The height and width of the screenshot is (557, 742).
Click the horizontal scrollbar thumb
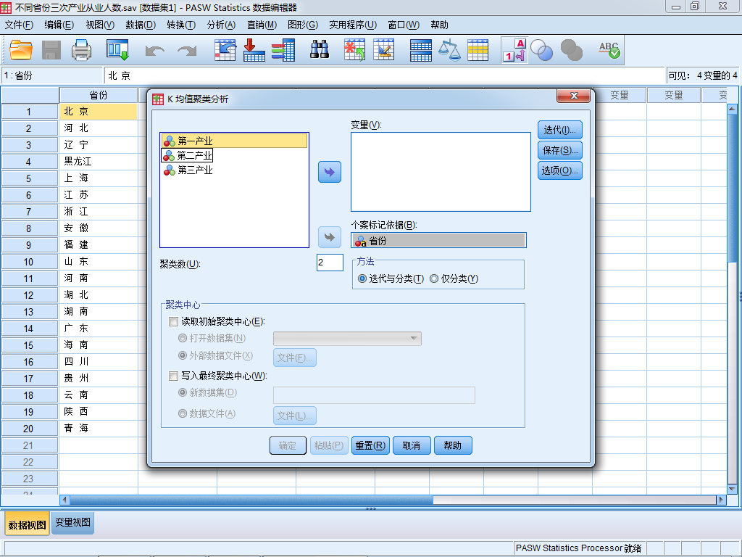tap(251, 500)
